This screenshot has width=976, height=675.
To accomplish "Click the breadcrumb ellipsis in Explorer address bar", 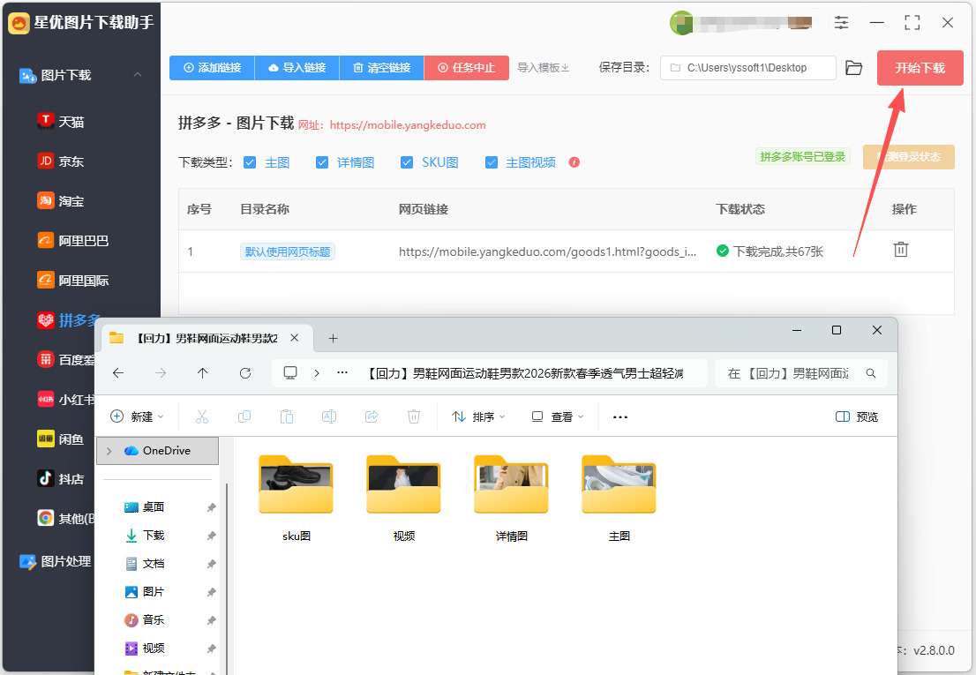I will (x=342, y=373).
